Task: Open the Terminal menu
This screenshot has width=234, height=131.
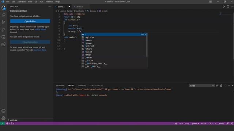Action: pos(49,1)
